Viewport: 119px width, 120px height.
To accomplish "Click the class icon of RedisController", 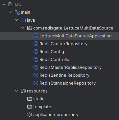I will tap(36, 59).
